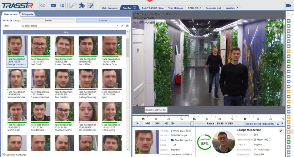Screen dimensions: 294x157
Task: Edit George Henderson's profile with pencil icon
Action: pyautogui.click(x=281, y=131)
